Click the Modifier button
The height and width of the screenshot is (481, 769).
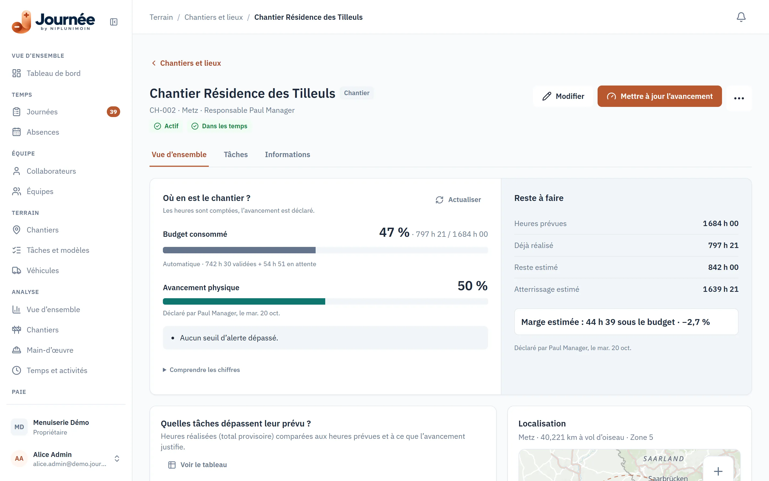[x=563, y=96]
